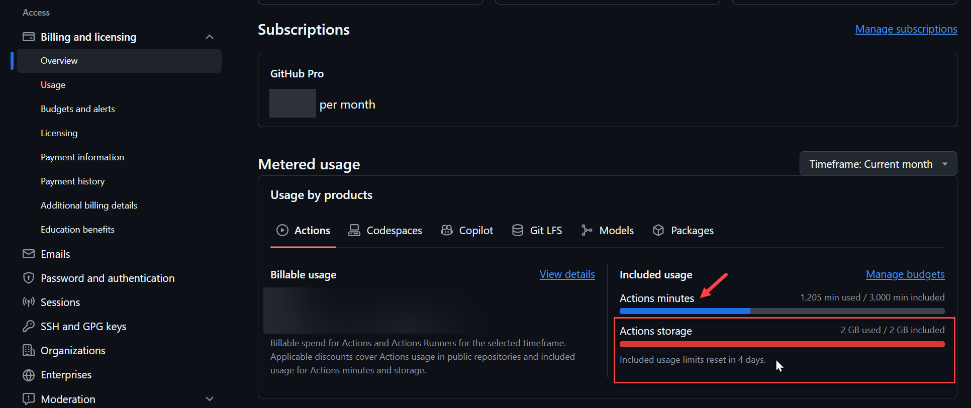Switch to the Copilot usage tab
The image size is (971, 408).
[x=467, y=231]
